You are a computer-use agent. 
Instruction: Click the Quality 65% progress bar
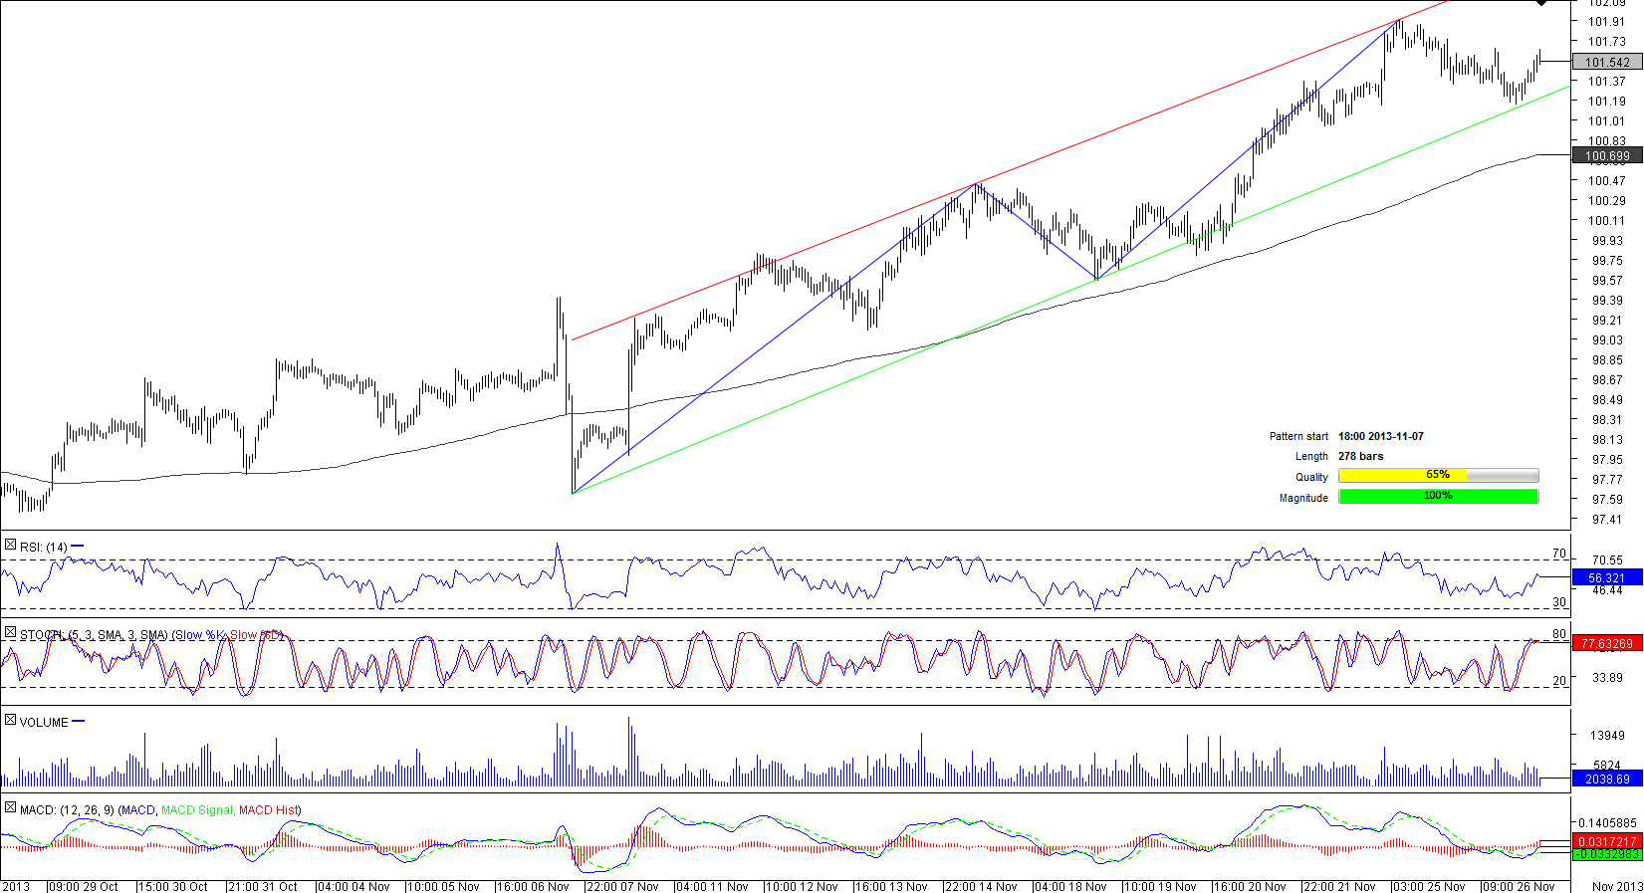click(1438, 476)
